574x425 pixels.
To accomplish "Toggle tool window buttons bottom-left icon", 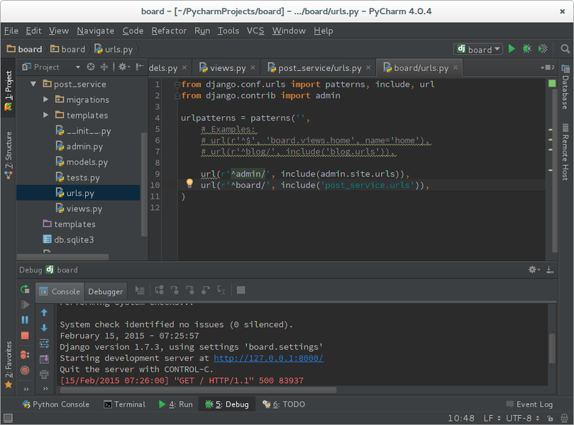I will (x=8, y=418).
